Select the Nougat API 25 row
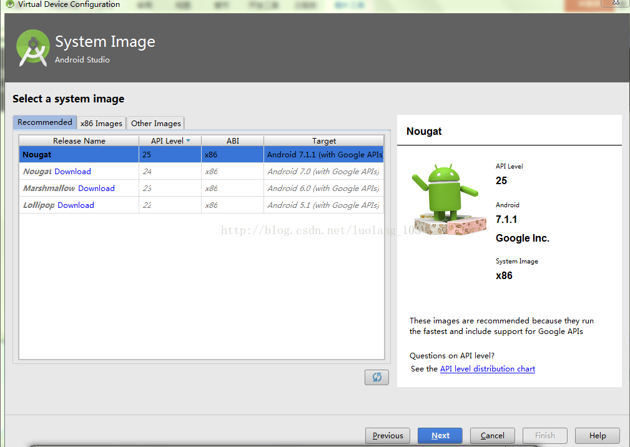The height and width of the screenshot is (447, 630). pyautogui.click(x=201, y=155)
